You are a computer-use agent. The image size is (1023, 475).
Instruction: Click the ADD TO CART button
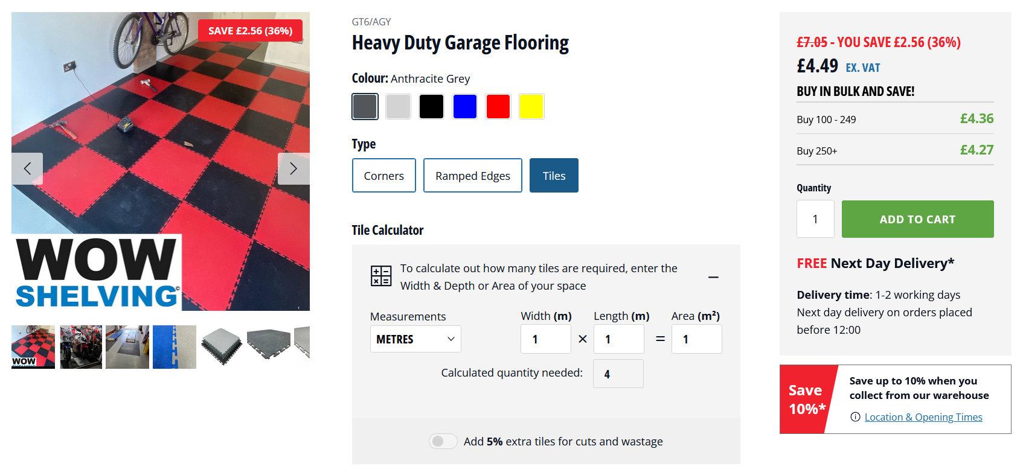pyautogui.click(x=917, y=219)
